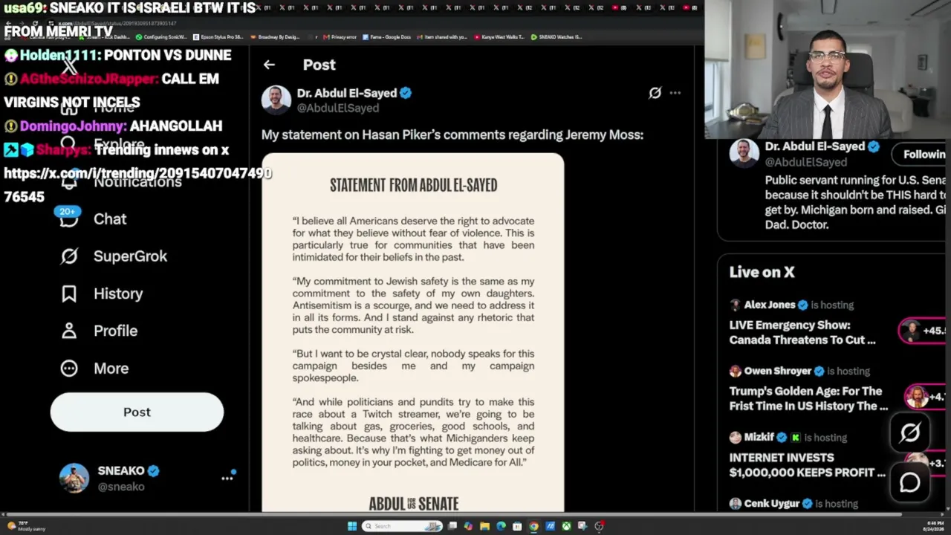This screenshot has width=951, height=535.
Task: Expand More options in the sidebar
Action: click(111, 369)
